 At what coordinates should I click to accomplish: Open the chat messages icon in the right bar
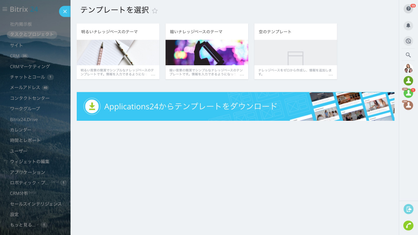click(408, 41)
